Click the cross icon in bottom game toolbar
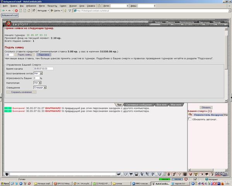The image size is (232, 186). click(179, 174)
